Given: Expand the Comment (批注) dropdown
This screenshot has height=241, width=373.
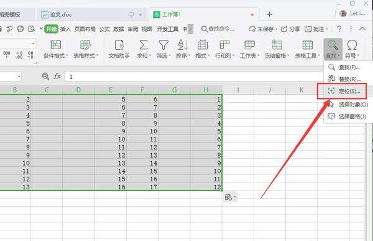Looking at the screenshot, I should pos(327,29).
